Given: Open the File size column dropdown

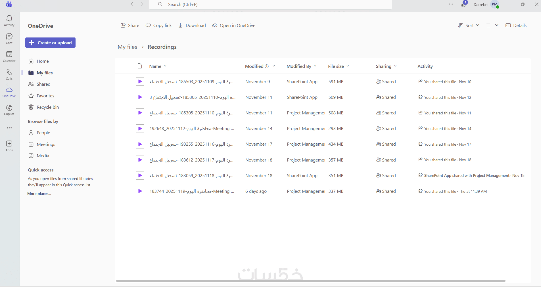Looking at the screenshot, I should coord(348,66).
